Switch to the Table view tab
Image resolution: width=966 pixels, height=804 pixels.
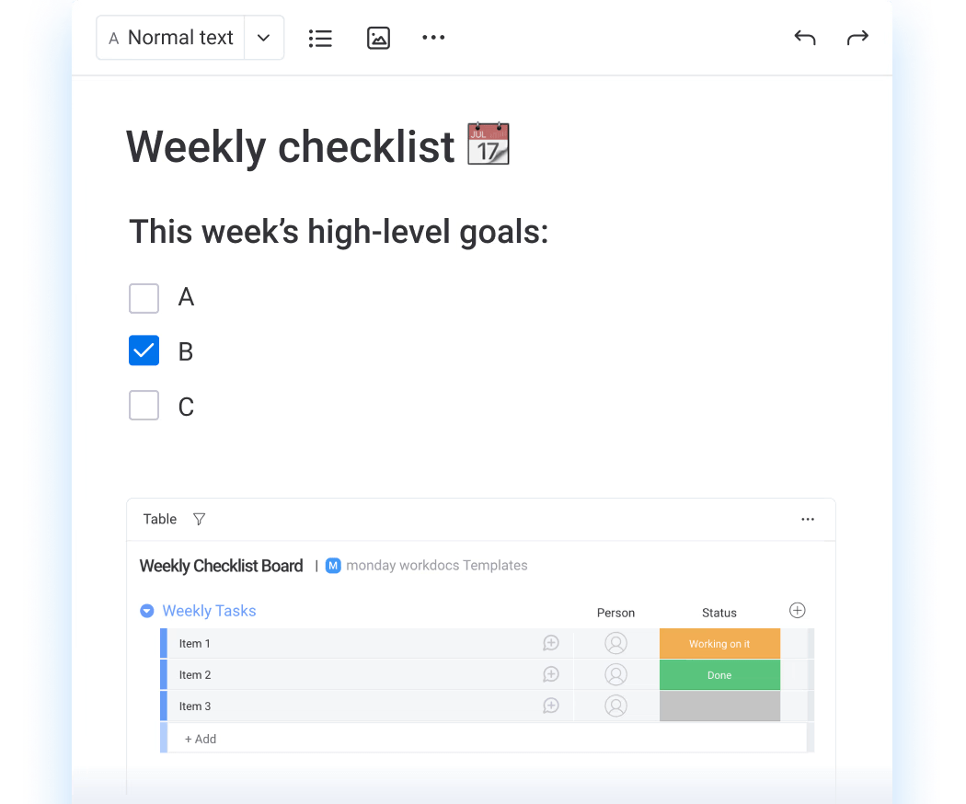(159, 520)
